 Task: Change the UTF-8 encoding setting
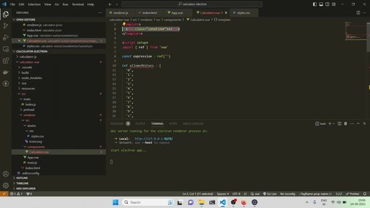[x=236, y=194]
